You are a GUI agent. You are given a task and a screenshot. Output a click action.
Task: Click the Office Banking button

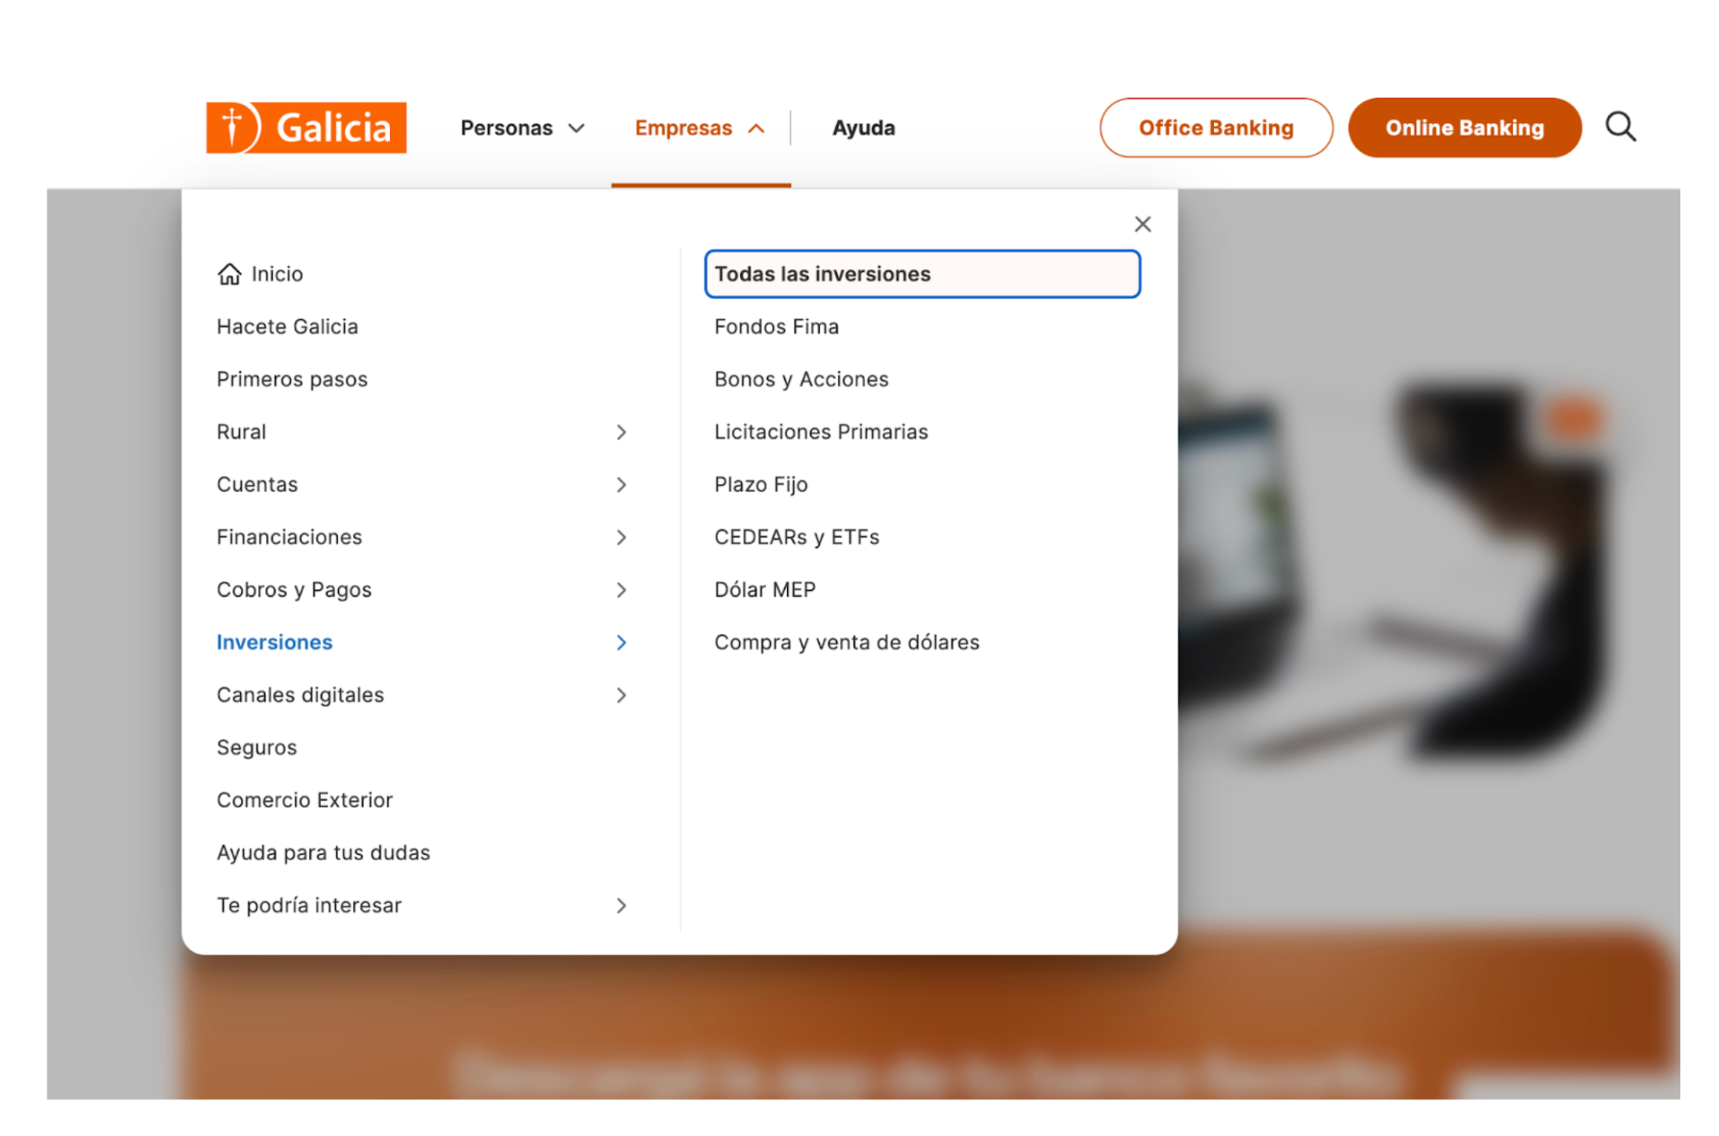(x=1215, y=127)
